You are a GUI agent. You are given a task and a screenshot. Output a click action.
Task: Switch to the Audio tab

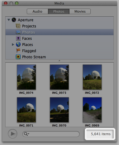[x=38, y=11]
